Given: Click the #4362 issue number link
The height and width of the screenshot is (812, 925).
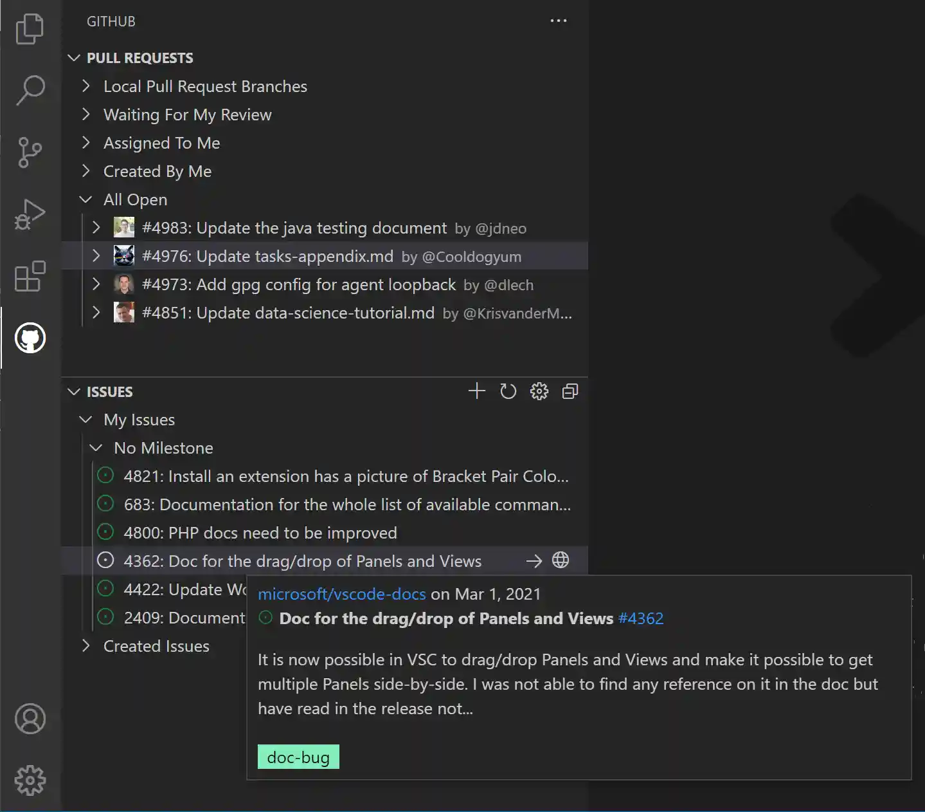Looking at the screenshot, I should click(x=641, y=618).
